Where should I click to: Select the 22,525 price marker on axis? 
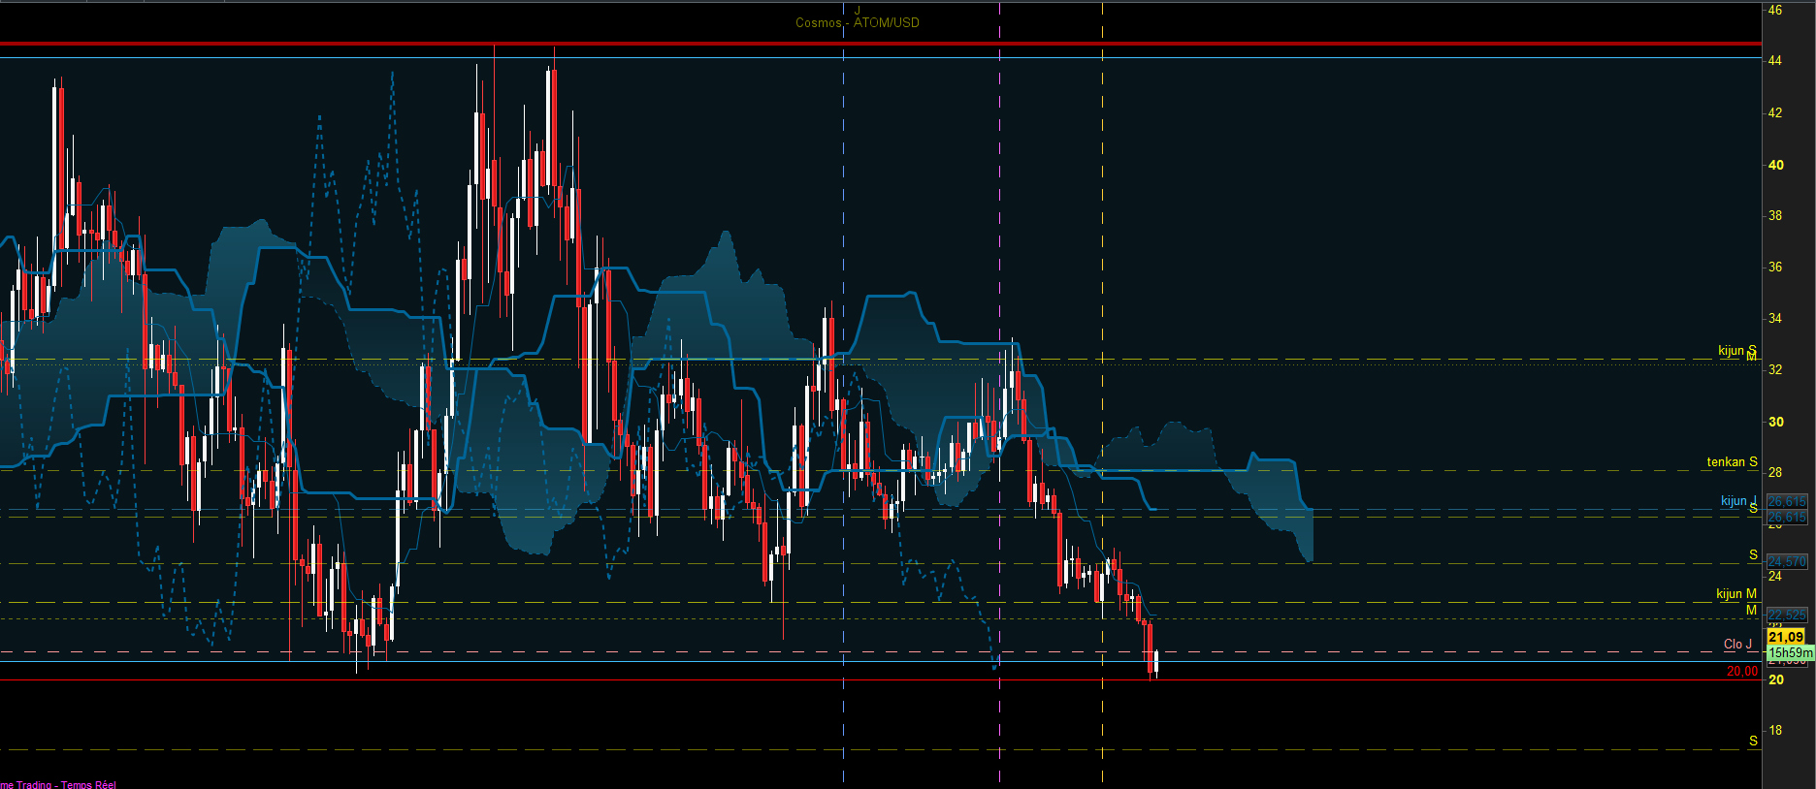pyautogui.click(x=1787, y=615)
